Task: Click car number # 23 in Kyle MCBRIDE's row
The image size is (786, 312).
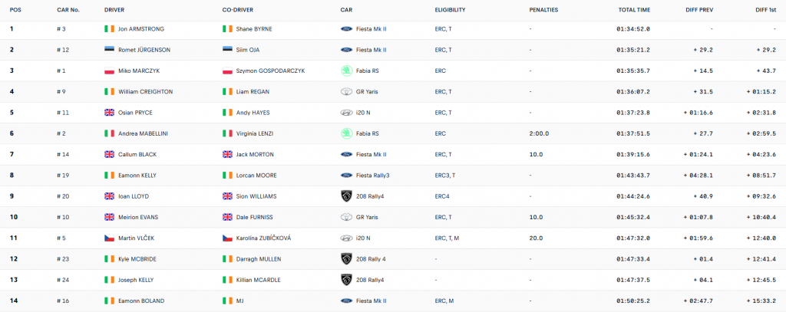Action: point(64,259)
